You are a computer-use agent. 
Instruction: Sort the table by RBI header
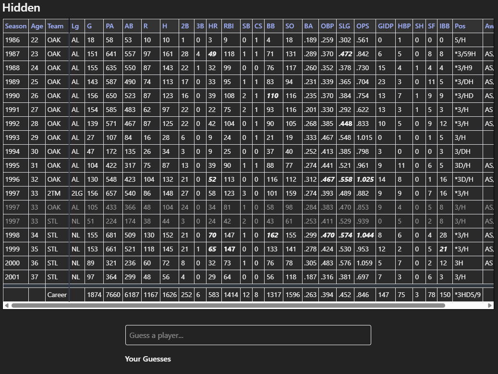click(x=229, y=26)
